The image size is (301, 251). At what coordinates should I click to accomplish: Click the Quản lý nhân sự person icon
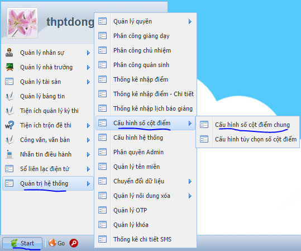9,53
